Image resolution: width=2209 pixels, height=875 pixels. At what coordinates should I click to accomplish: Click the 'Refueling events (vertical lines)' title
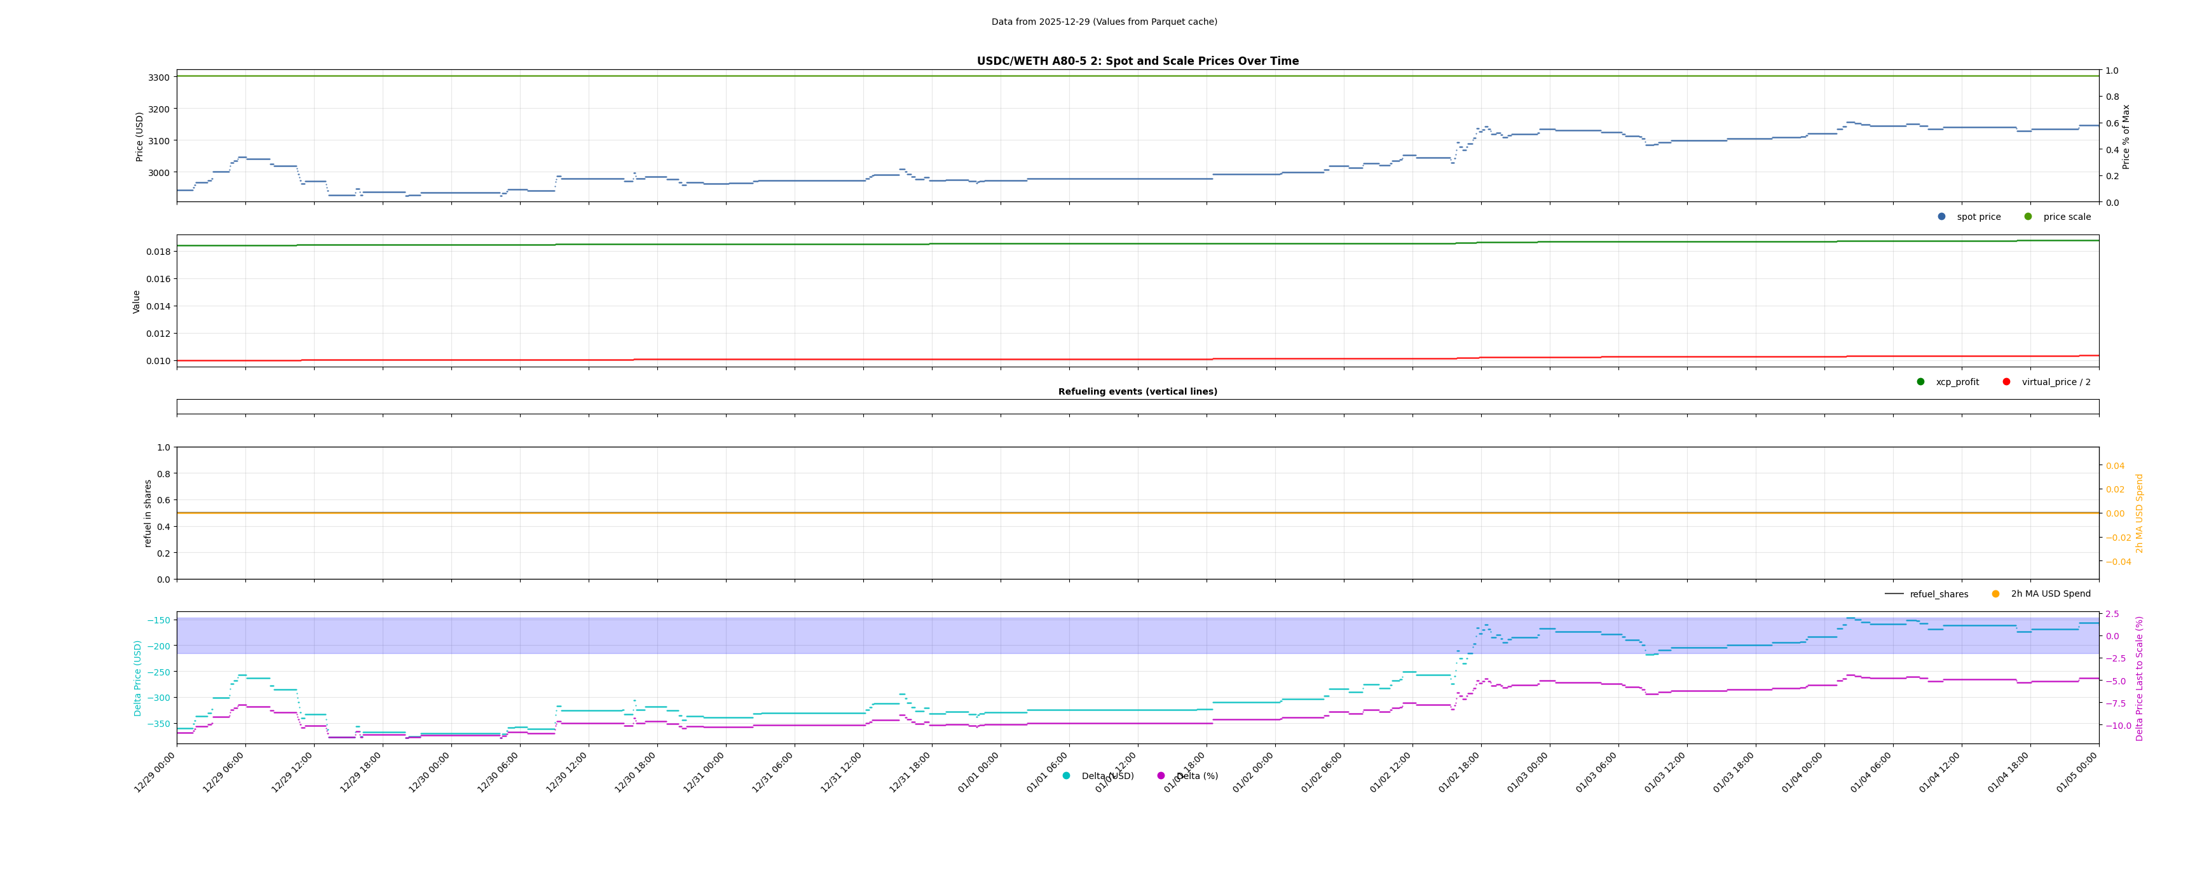pyautogui.click(x=1137, y=391)
